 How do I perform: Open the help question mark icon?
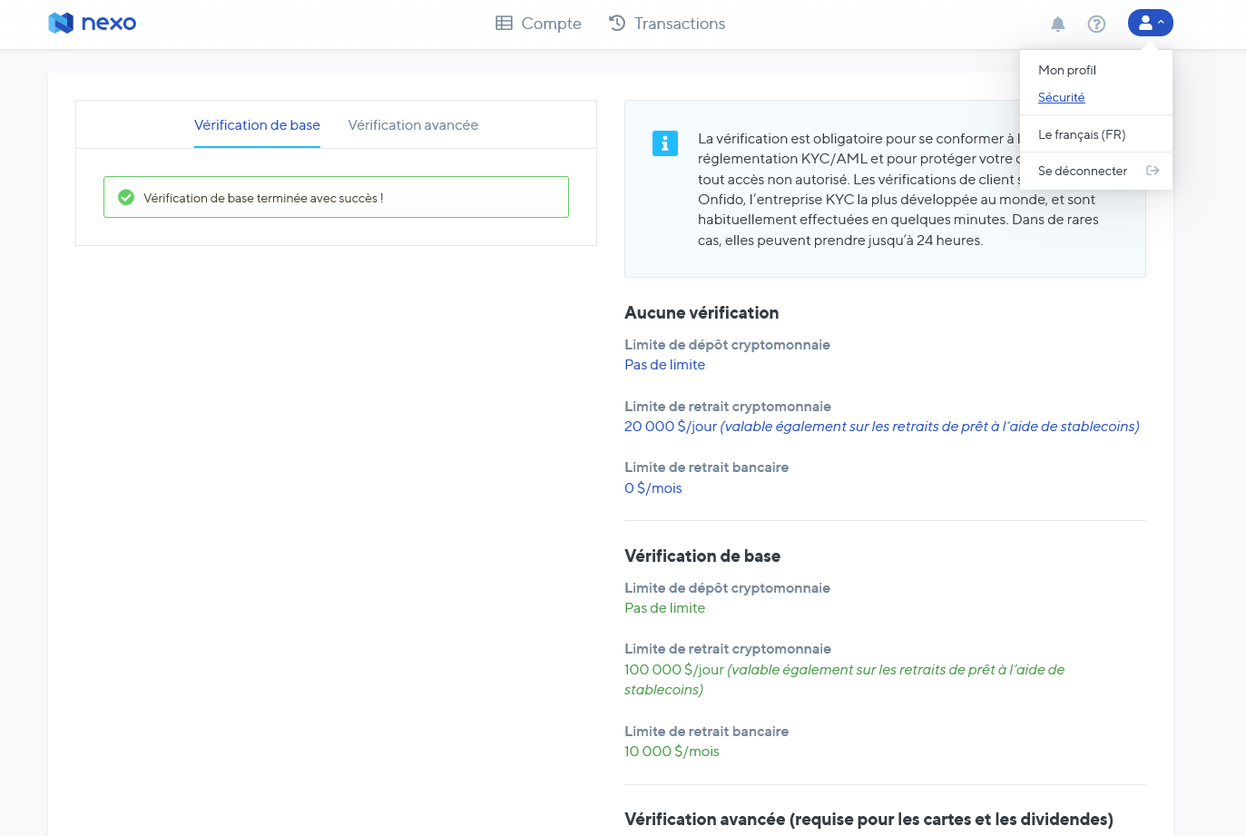pyautogui.click(x=1096, y=24)
